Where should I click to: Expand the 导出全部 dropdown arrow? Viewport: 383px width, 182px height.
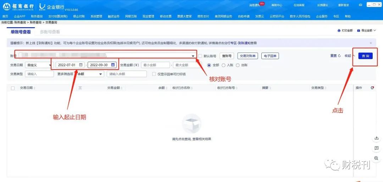[375, 31]
